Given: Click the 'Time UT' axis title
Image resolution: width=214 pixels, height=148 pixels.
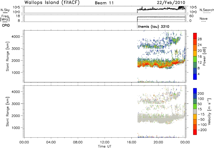Looking at the screenshot, I should [x=105, y=146].
